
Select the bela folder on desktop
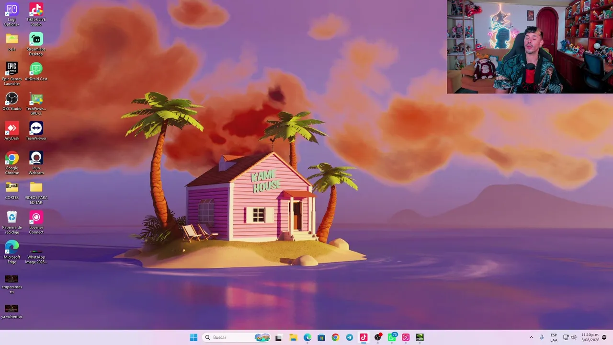tap(11, 42)
